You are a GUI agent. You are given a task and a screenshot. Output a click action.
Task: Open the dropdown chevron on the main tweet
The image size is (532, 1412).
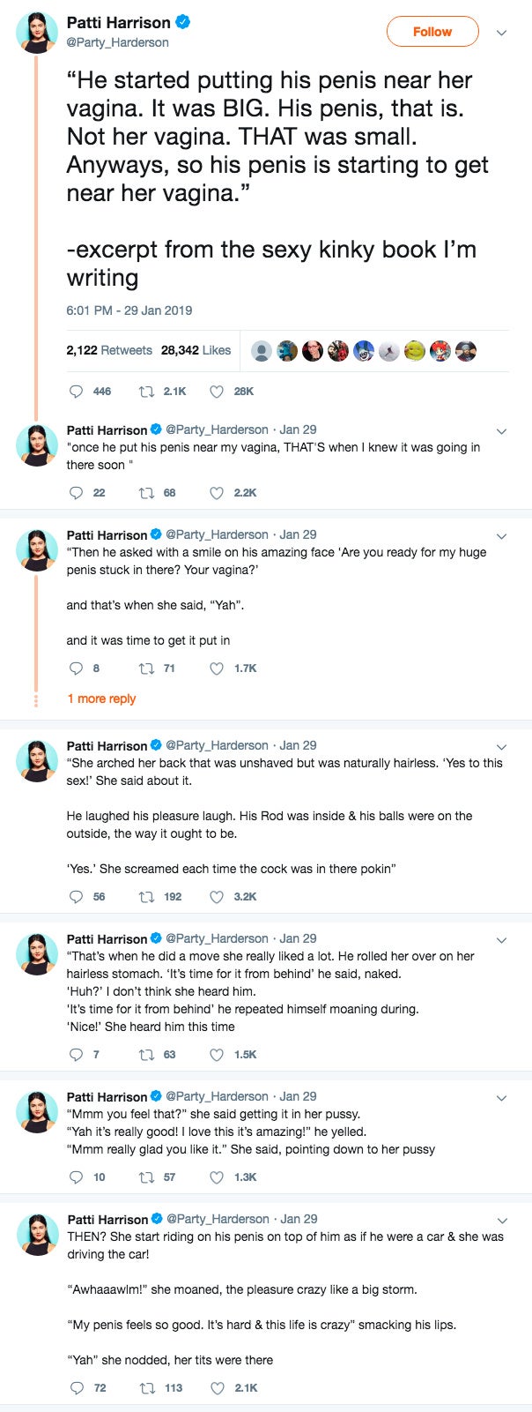pos(502,32)
